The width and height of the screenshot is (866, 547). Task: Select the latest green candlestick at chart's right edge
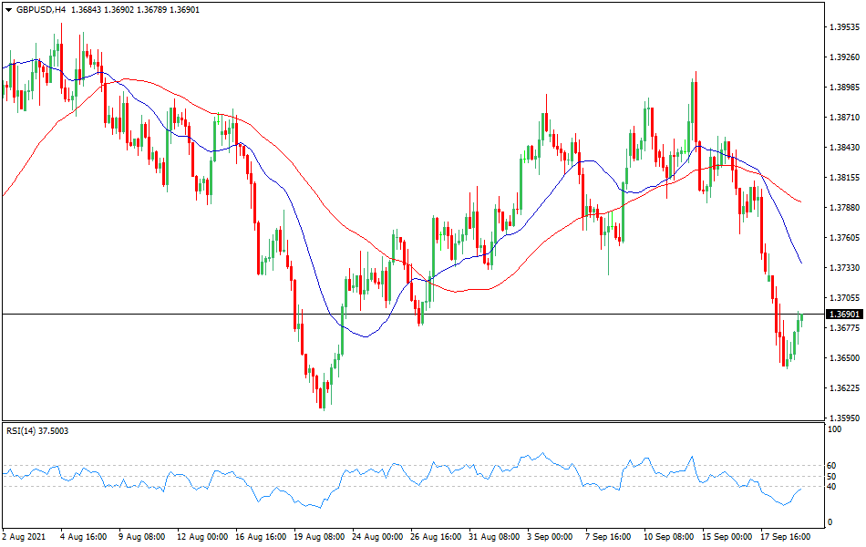(801, 319)
